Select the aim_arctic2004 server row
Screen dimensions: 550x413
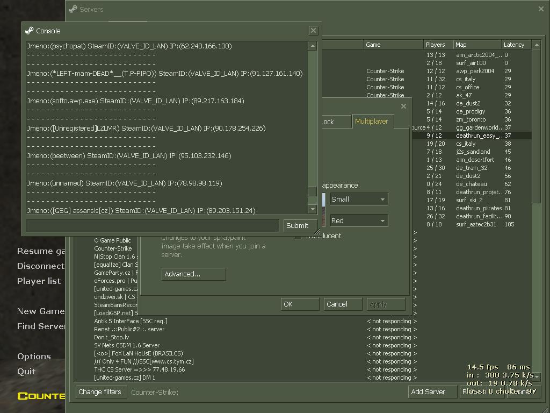point(426,55)
